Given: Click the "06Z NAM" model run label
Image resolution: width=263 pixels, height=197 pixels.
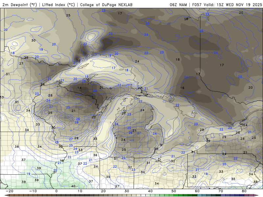Looking at the screenshot, I should [x=178, y=5].
